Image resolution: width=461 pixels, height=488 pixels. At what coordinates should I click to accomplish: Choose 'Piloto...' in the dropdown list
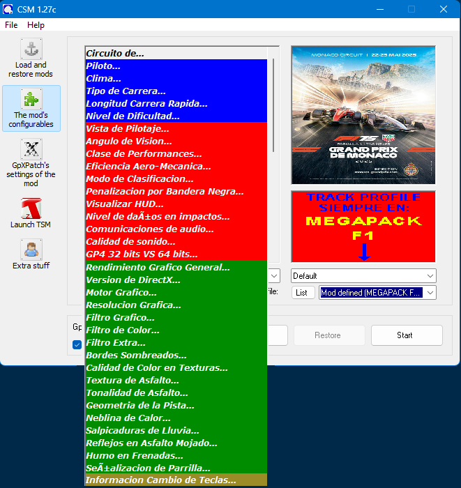(x=176, y=66)
